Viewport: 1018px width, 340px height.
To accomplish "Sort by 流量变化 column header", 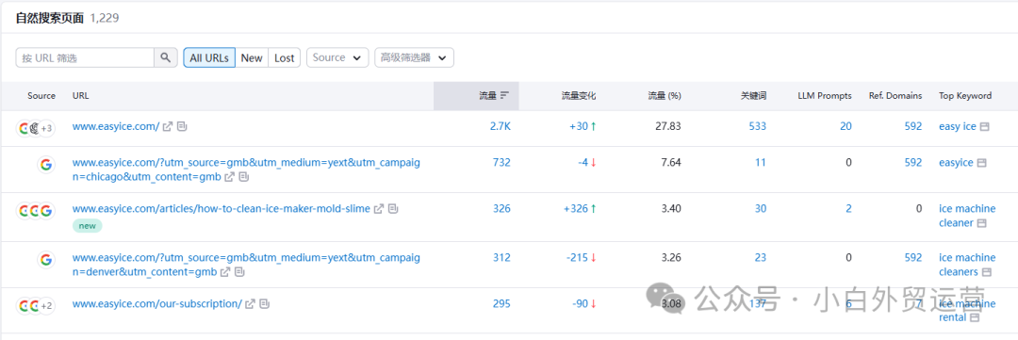I will [579, 95].
